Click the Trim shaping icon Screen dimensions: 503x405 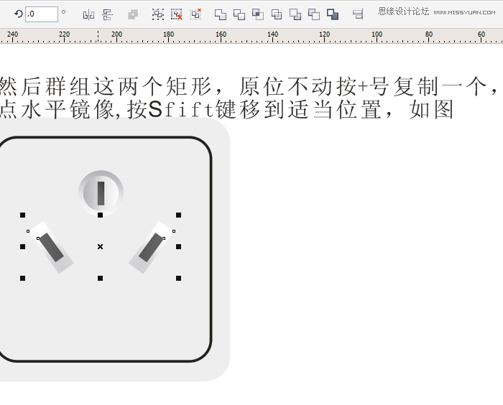point(239,14)
